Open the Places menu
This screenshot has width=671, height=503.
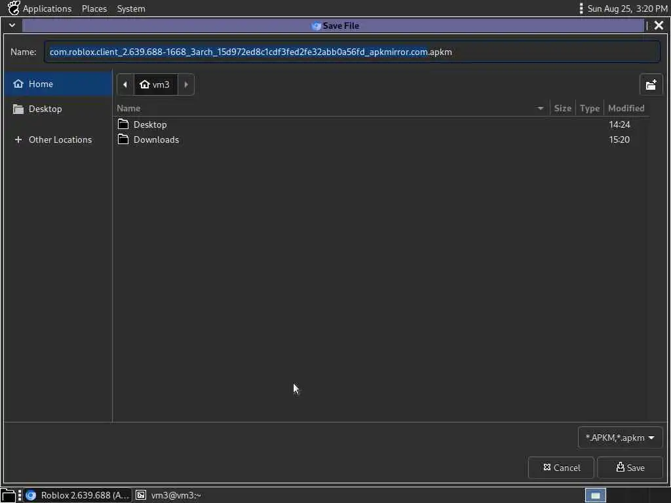point(94,9)
